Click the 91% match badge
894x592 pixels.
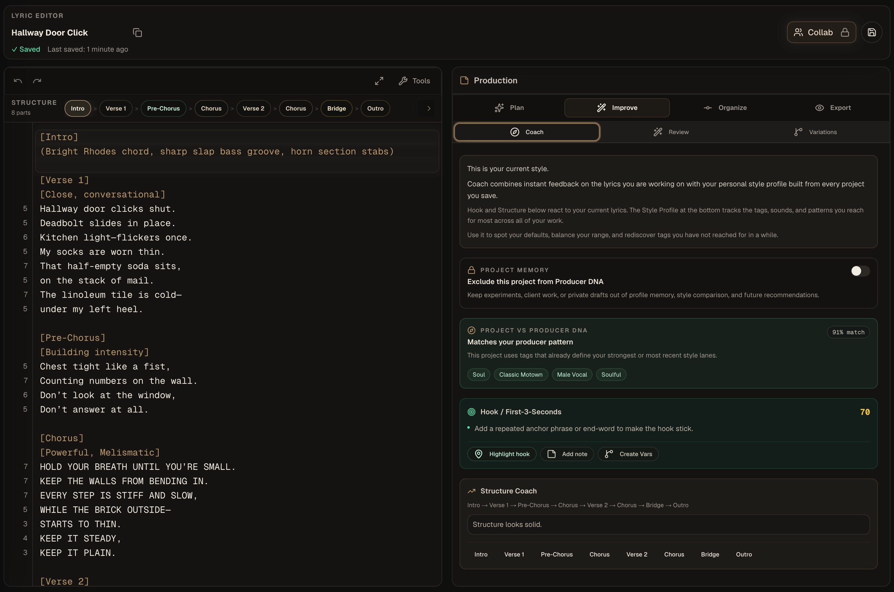pos(848,332)
